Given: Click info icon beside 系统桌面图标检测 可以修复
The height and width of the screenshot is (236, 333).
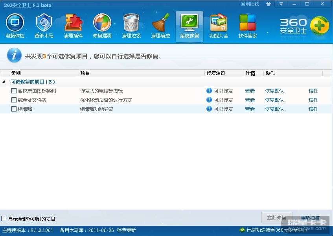Looking at the screenshot, I should [209, 91].
